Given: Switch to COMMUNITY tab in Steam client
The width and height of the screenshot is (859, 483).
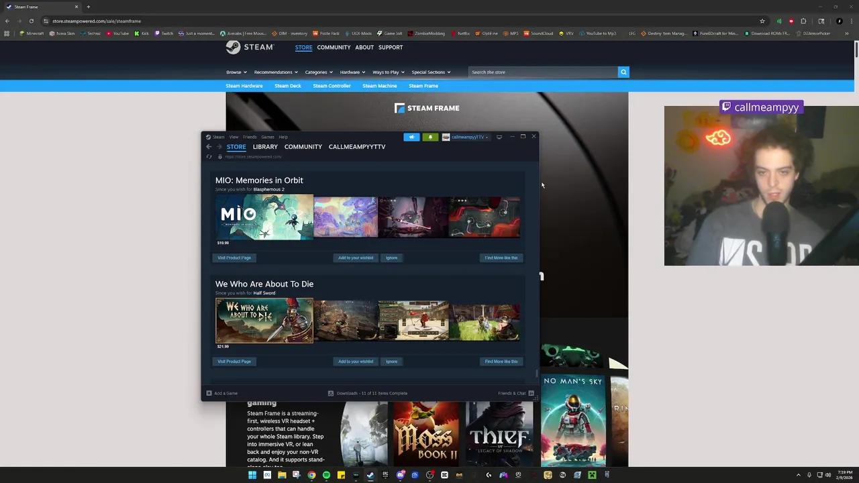Looking at the screenshot, I should click(303, 147).
